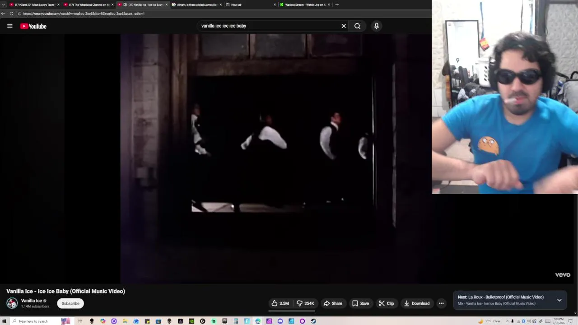Image resolution: width=578 pixels, height=325 pixels.
Task: Open Bluetooth tray icon
Action: 523,321
